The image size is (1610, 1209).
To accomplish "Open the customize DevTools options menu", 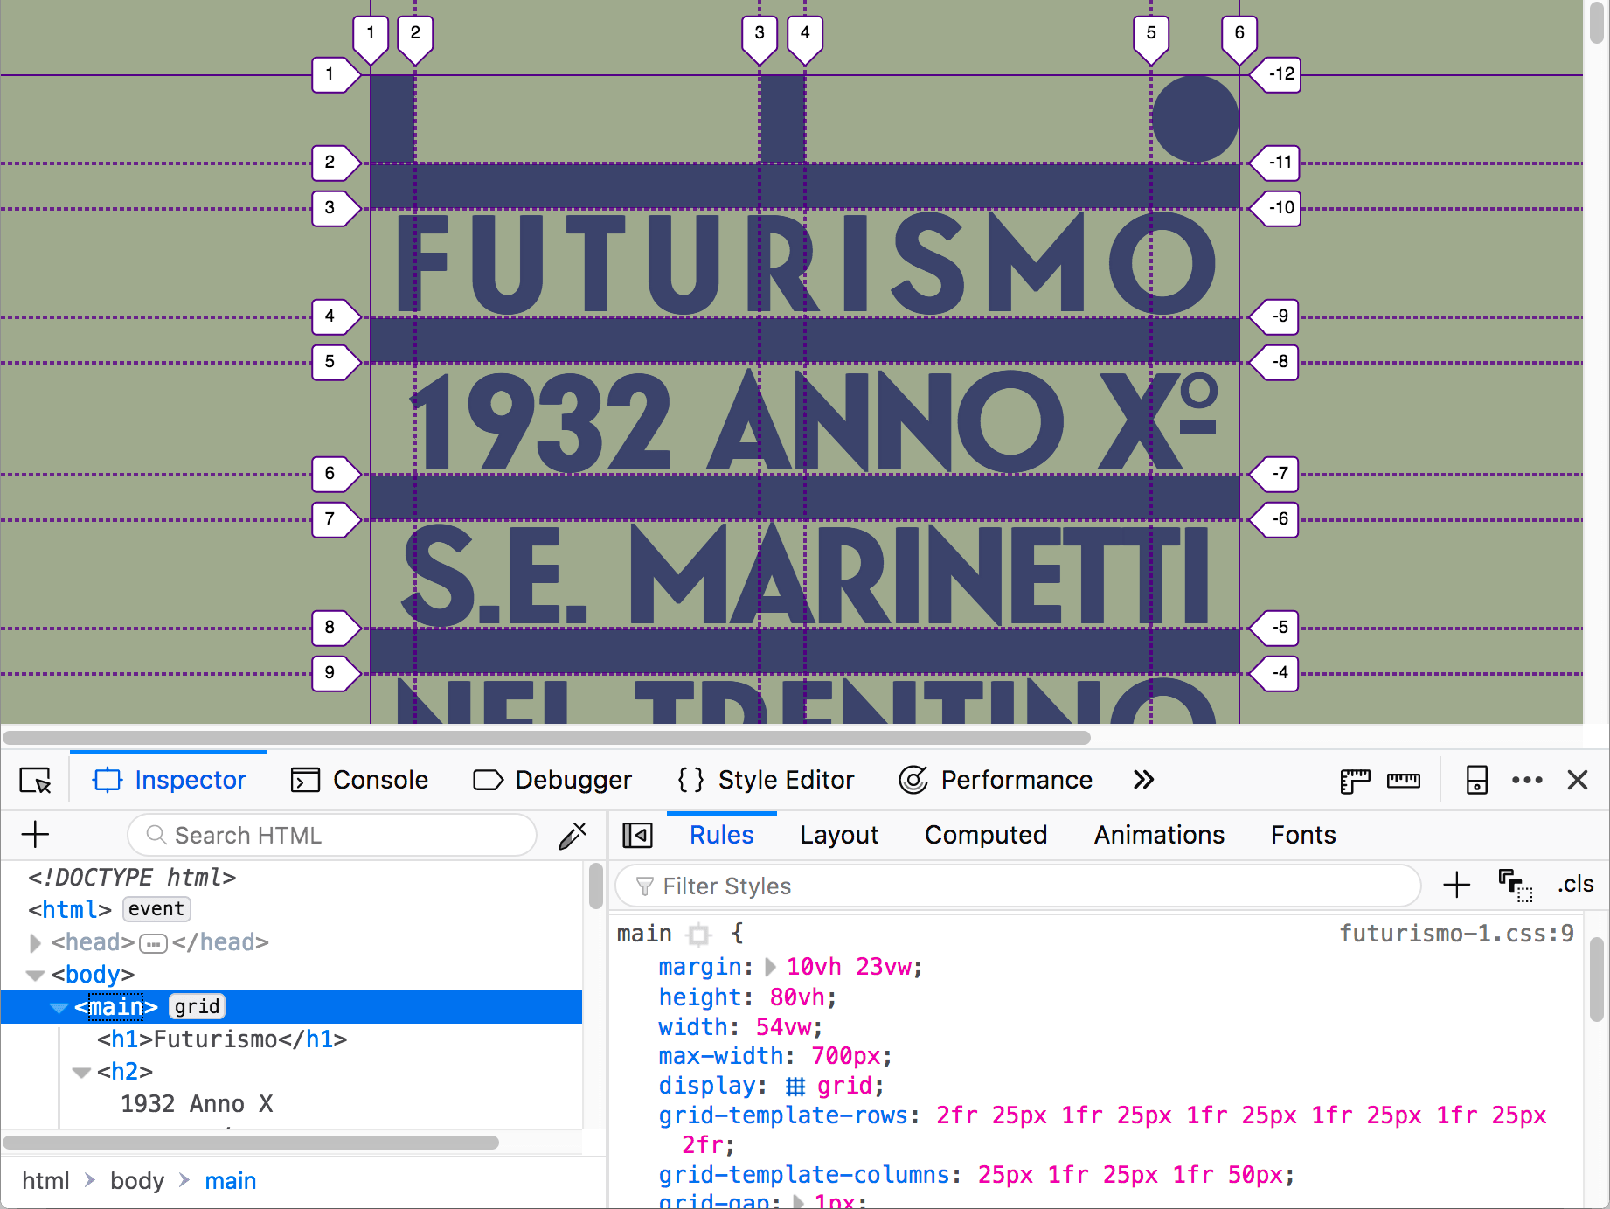I will click(x=1527, y=780).
